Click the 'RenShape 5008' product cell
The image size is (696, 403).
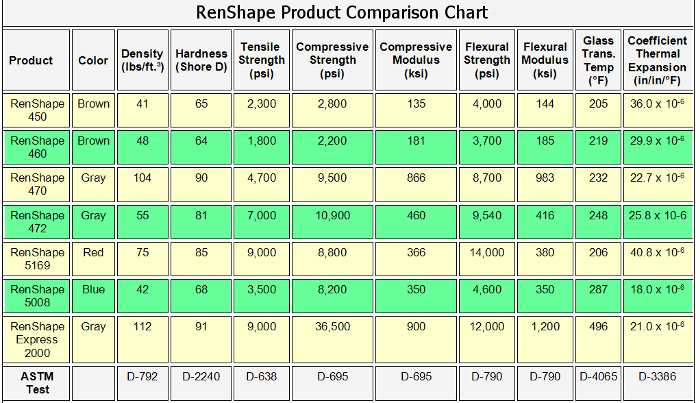pyautogui.click(x=37, y=296)
